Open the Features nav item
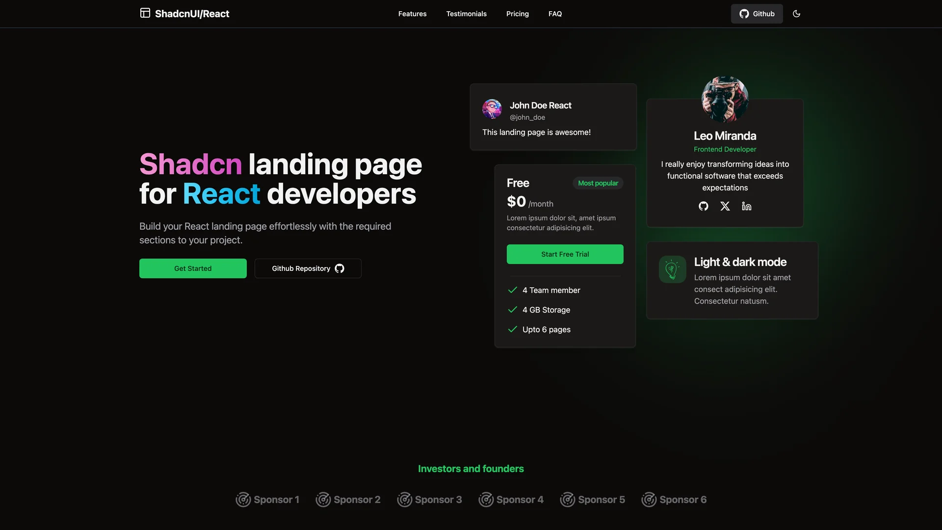The image size is (942, 530). point(412,14)
